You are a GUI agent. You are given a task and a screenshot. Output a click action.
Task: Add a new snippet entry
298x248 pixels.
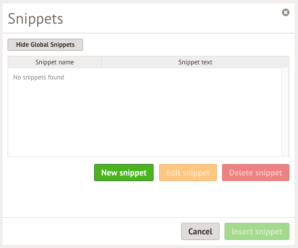[124, 173]
